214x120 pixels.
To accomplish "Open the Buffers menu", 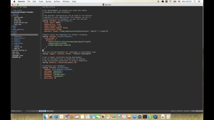I will coord(57,1).
